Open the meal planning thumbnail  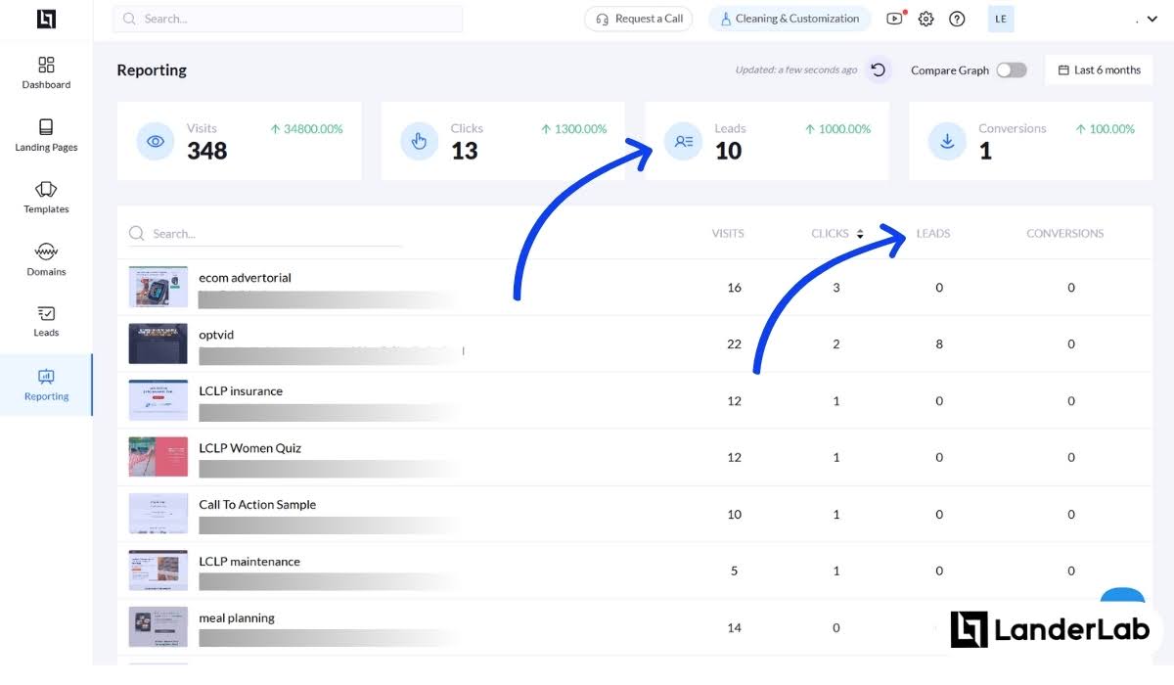coord(158,627)
